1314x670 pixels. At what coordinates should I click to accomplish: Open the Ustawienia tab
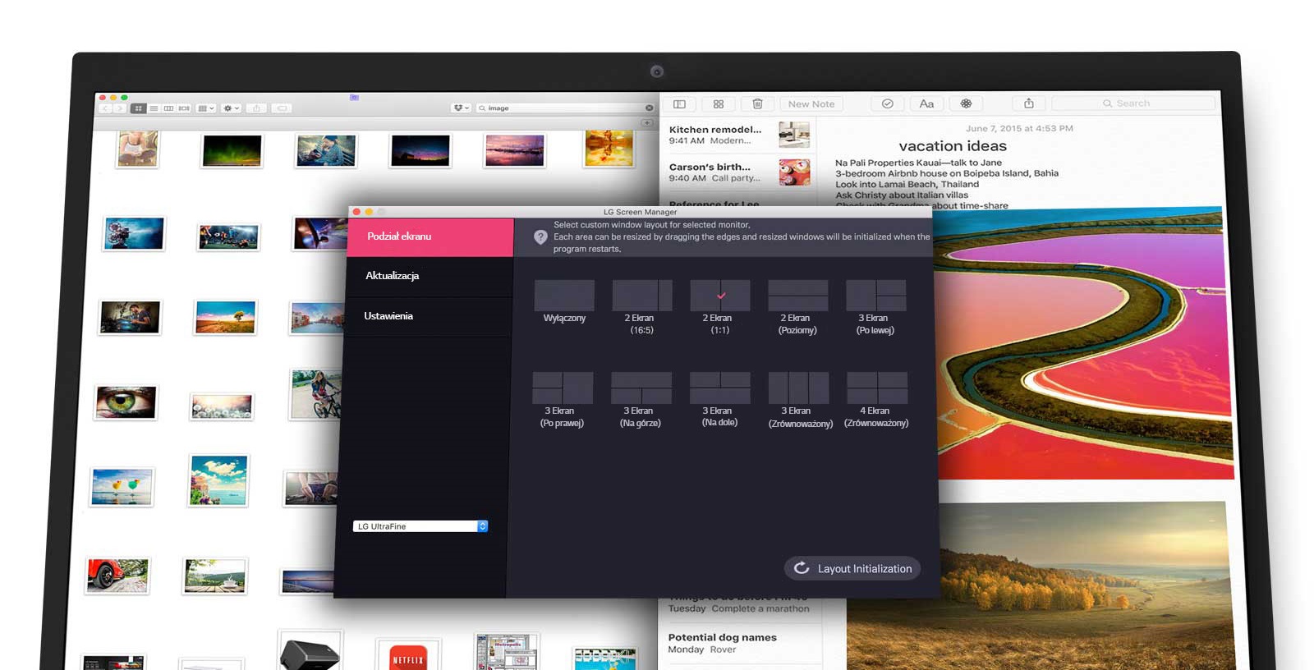click(x=429, y=316)
